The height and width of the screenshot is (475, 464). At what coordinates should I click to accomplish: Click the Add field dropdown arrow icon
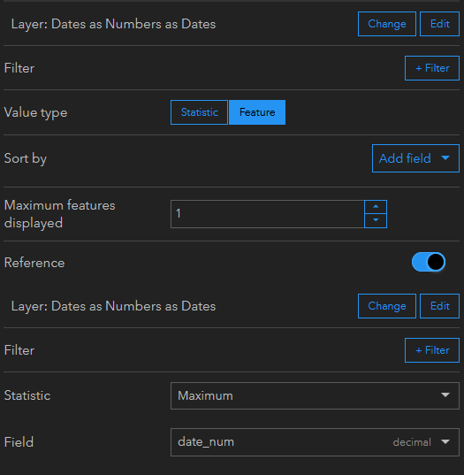[x=445, y=157]
